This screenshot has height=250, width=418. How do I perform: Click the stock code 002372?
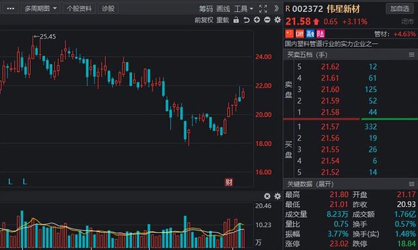[x=308, y=9]
